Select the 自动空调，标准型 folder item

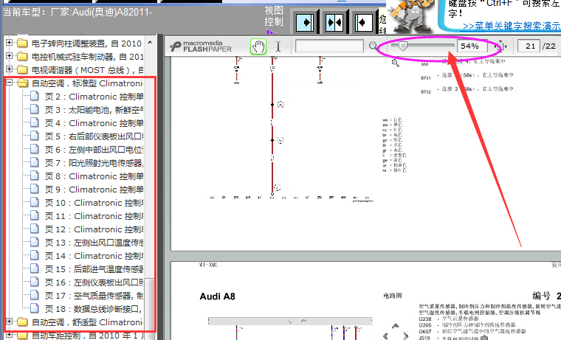point(87,83)
